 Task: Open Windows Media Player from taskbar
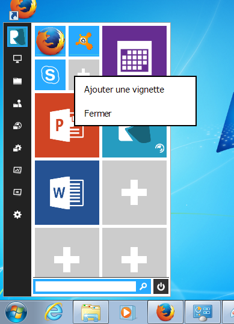[x=128, y=312]
